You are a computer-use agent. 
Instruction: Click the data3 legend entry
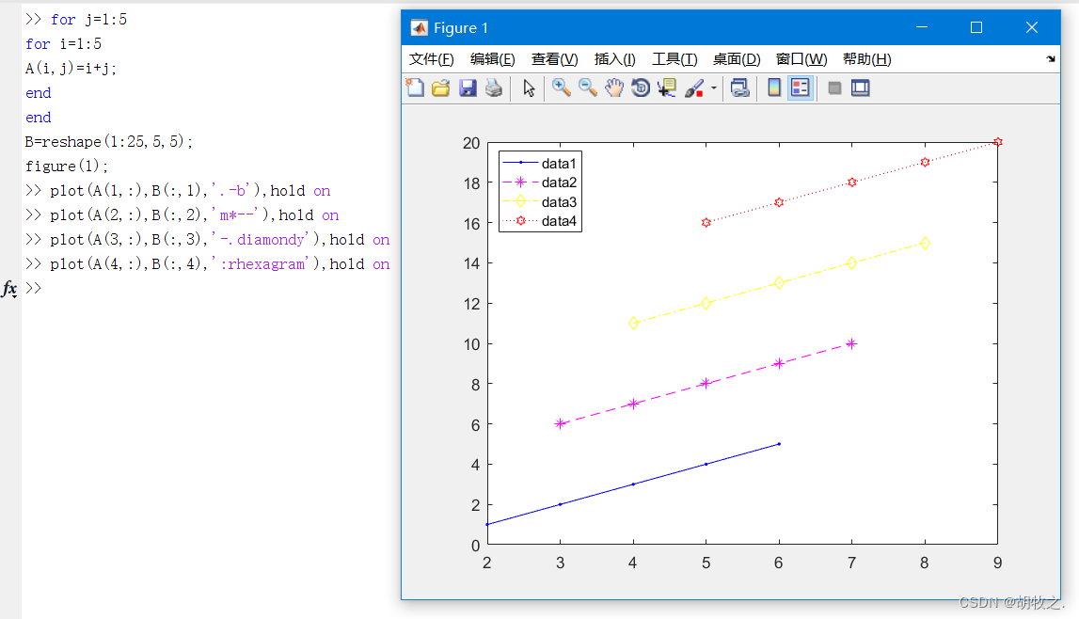pyautogui.click(x=540, y=202)
